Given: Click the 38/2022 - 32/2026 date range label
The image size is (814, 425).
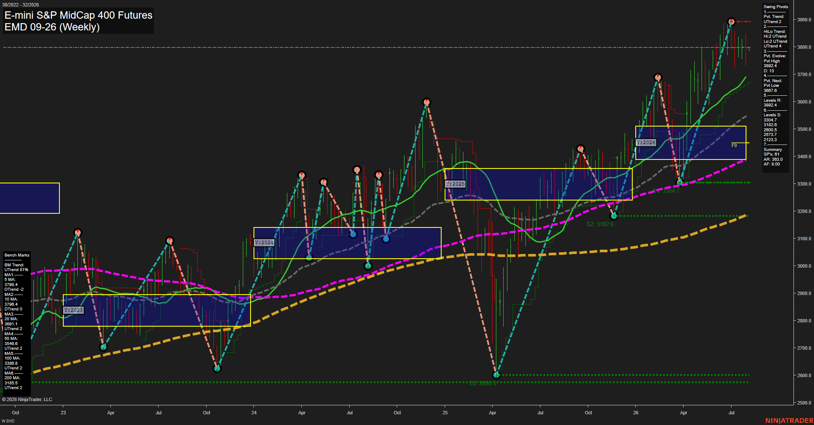Looking at the screenshot, I should point(20,5).
